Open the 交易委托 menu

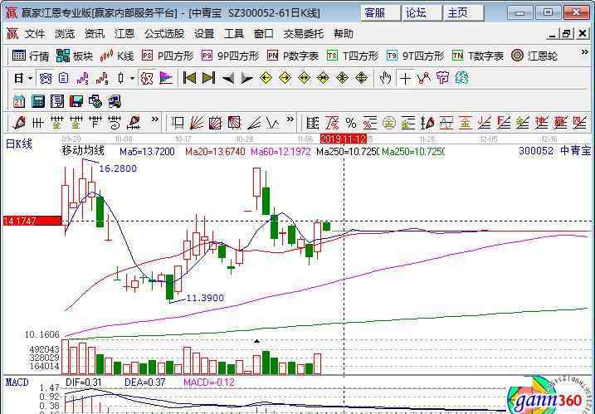coord(303,34)
